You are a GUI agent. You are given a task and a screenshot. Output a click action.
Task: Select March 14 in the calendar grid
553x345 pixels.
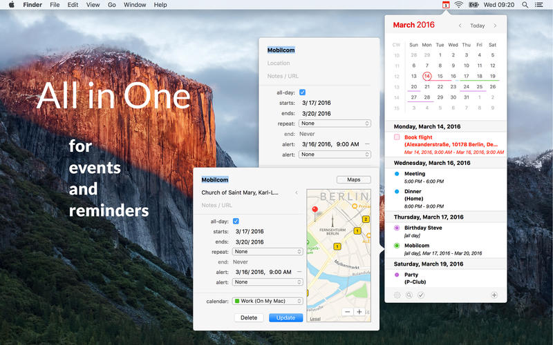[427, 76]
